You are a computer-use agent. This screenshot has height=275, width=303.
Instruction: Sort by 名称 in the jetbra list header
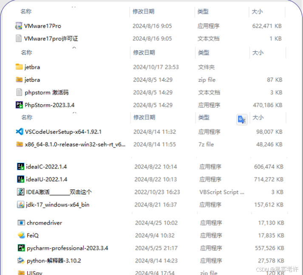click(x=26, y=53)
